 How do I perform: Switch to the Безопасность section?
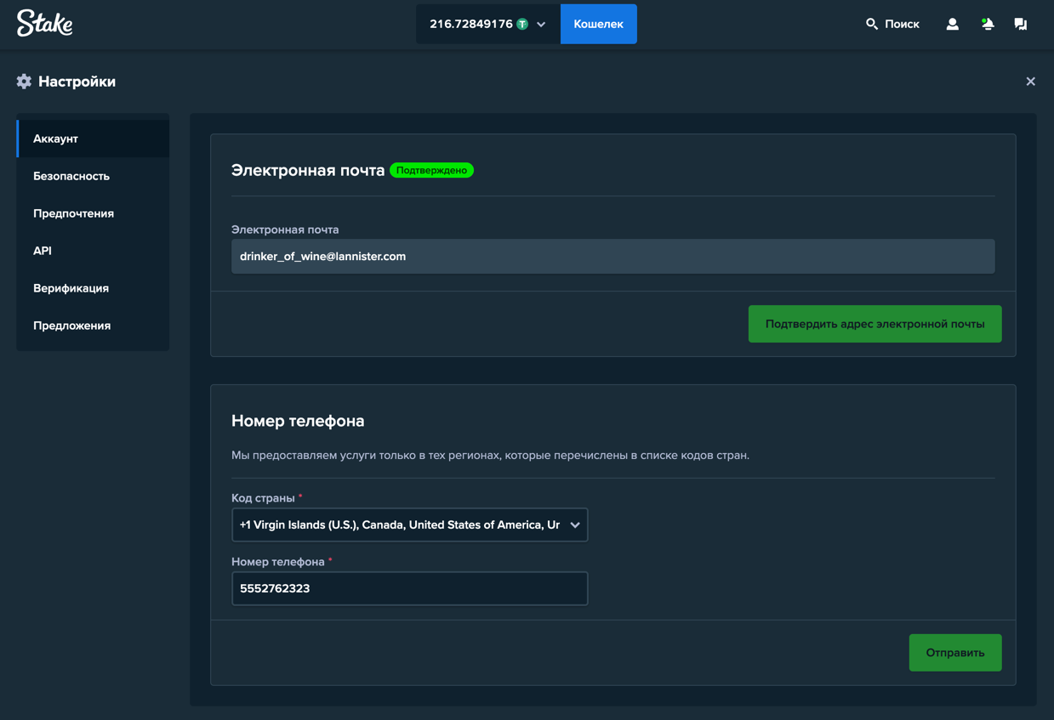pyautogui.click(x=71, y=176)
